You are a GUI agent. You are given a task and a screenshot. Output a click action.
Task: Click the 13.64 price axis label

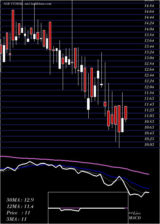coord(149,41)
